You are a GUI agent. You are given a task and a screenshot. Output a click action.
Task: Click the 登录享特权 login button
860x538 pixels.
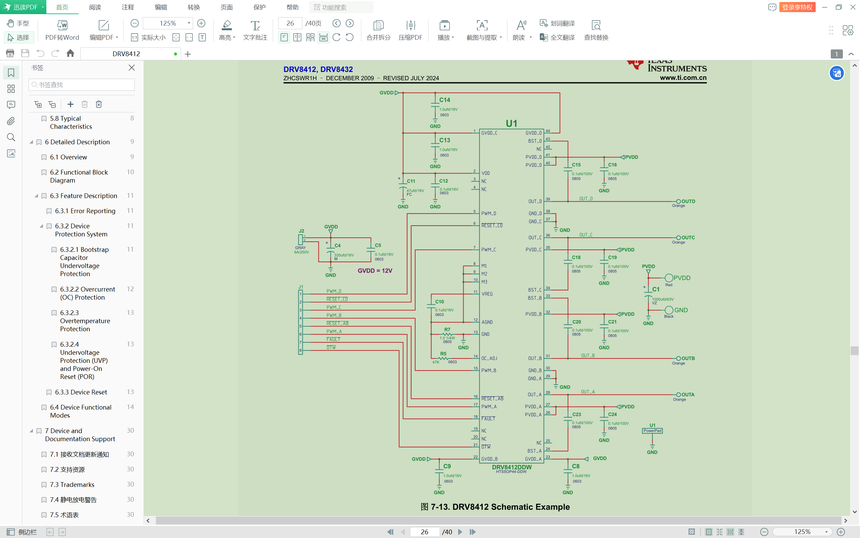pyautogui.click(x=797, y=7)
